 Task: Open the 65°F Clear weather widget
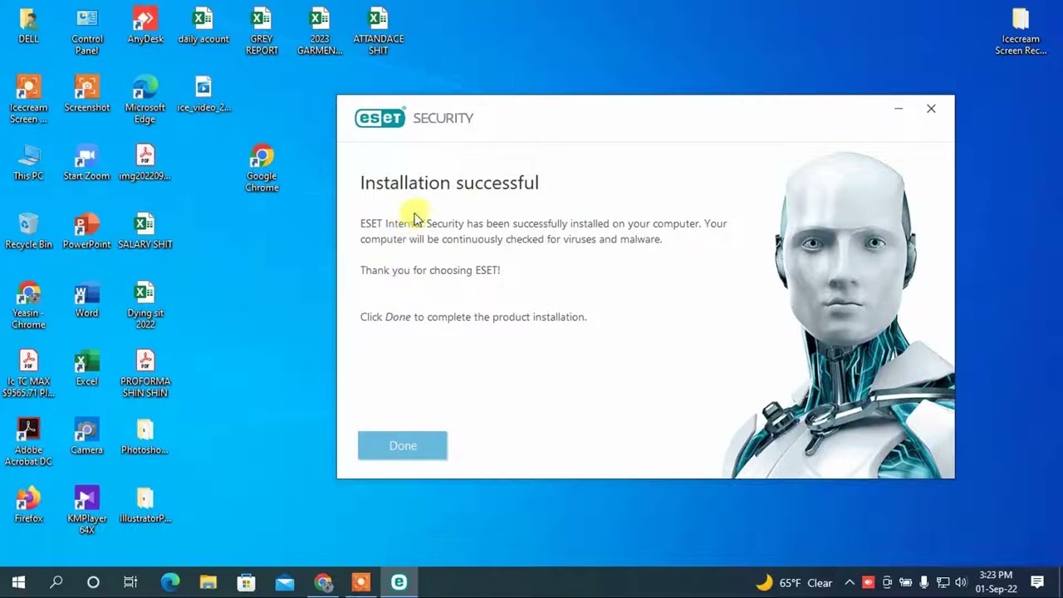(x=795, y=582)
